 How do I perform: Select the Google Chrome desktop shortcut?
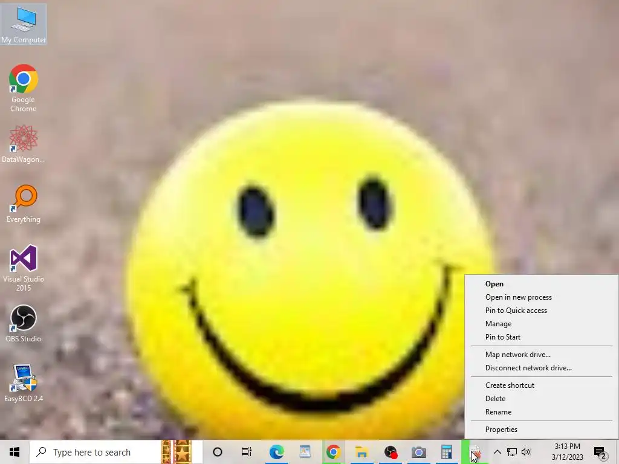[x=24, y=88]
